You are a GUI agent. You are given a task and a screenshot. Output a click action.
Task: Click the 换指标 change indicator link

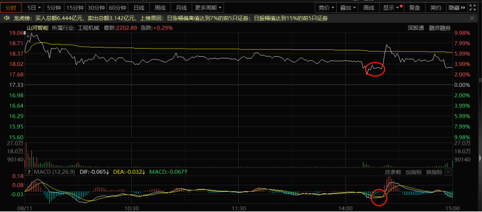point(434,172)
